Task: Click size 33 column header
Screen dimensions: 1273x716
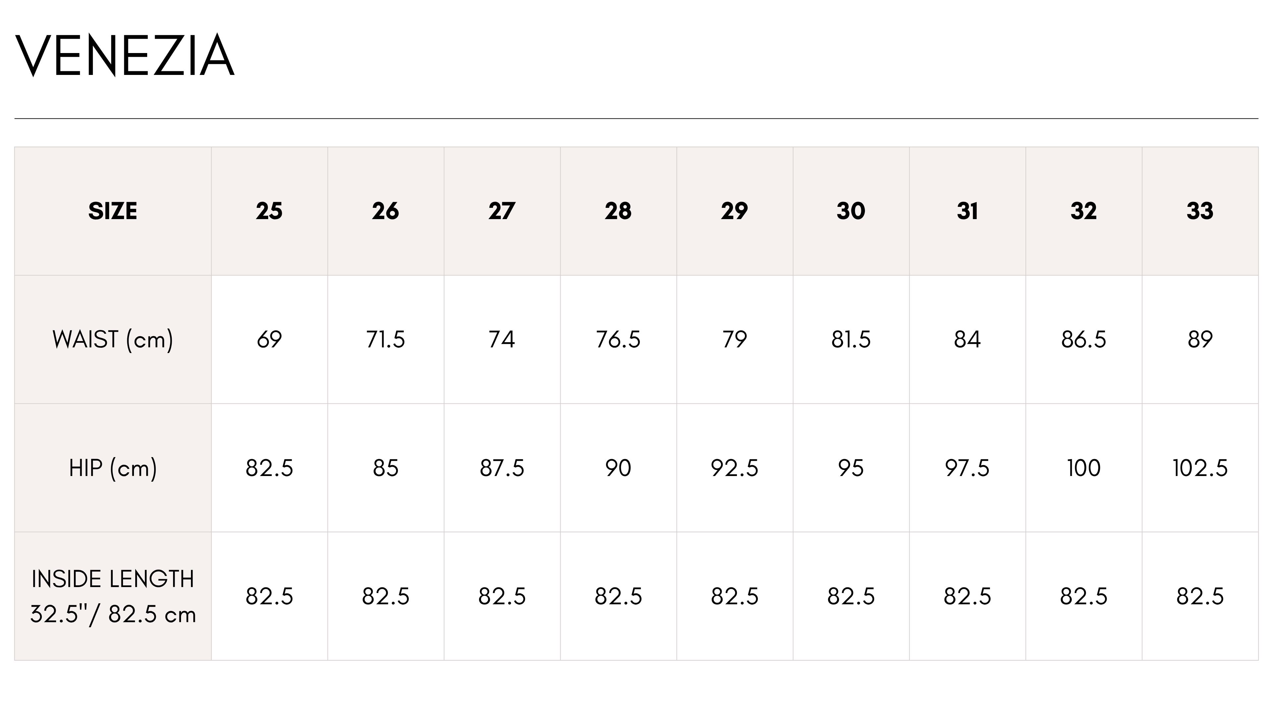Action: pyautogui.click(x=1200, y=211)
